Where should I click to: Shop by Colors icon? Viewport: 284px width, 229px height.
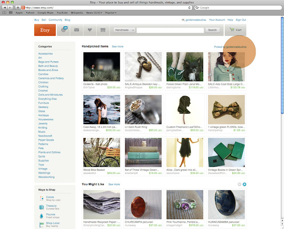click(x=42, y=198)
